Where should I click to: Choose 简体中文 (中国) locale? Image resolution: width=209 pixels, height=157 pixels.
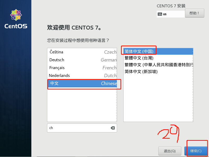pyautogui.click(x=158, y=51)
